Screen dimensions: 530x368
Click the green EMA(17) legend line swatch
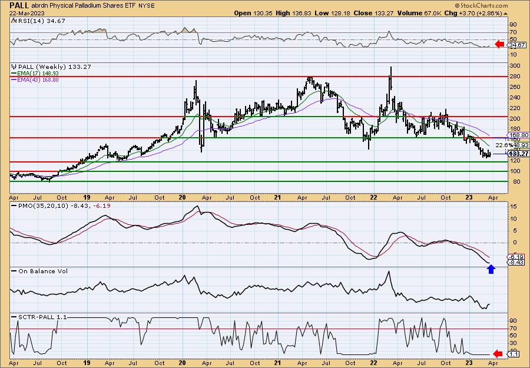click(14, 74)
